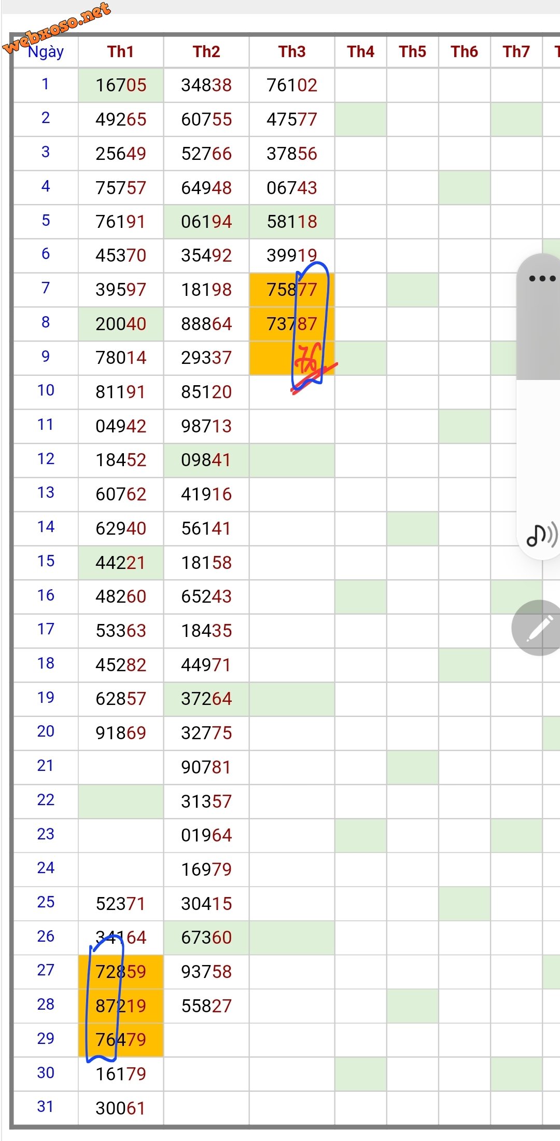Viewport: 560px width, 1141px height.
Task: Click cell value 30061
Action: click(x=121, y=1108)
